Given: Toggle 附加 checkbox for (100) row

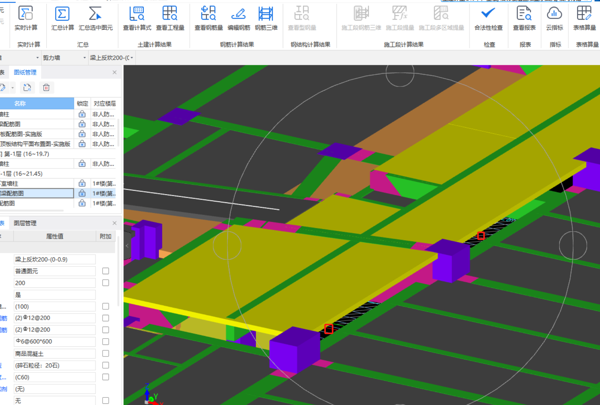Looking at the screenshot, I should pos(106,306).
